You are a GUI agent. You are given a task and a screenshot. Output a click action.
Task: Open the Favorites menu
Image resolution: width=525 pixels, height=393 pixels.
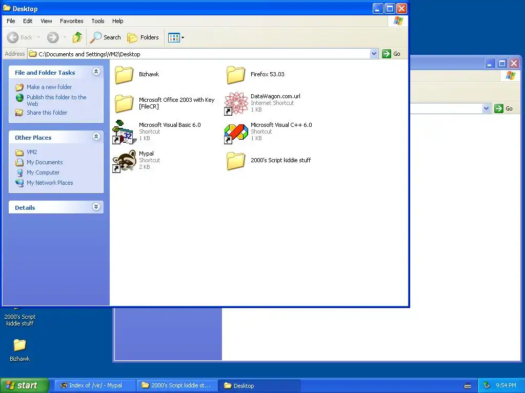(x=72, y=21)
